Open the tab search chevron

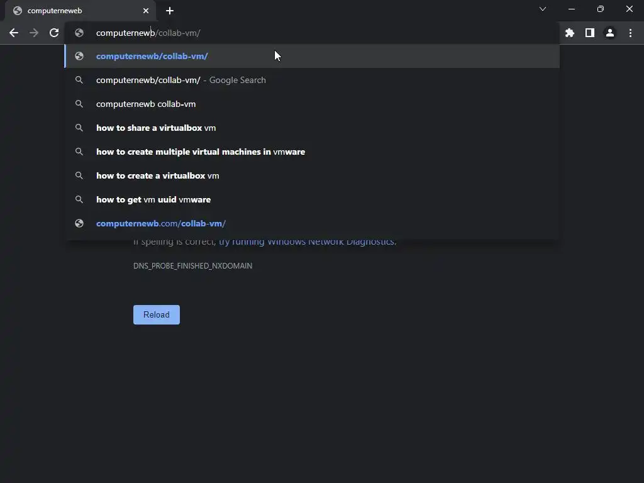543,9
